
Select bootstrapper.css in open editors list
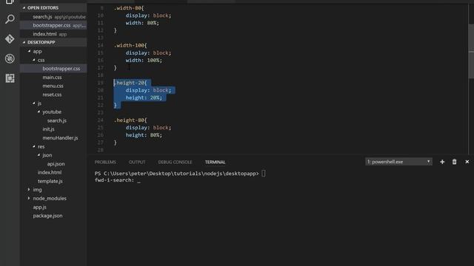pos(53,25)
